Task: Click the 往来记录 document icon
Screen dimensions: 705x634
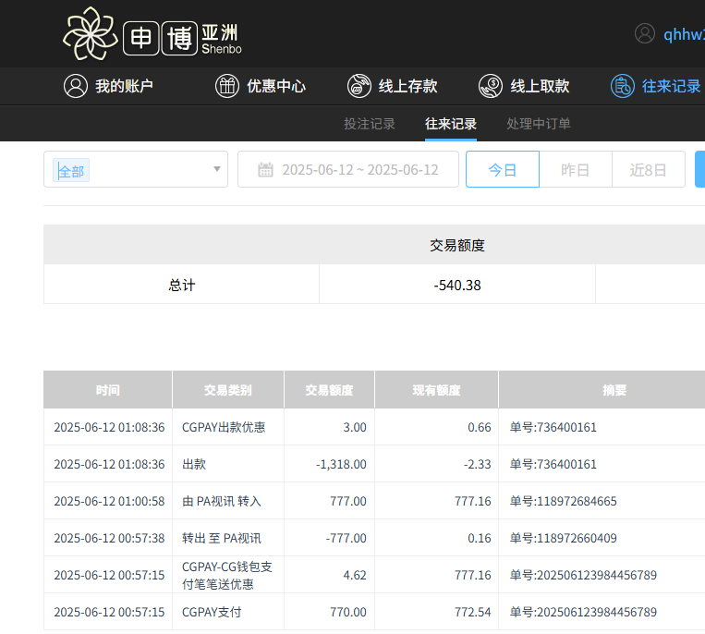Action: point(623,86)
